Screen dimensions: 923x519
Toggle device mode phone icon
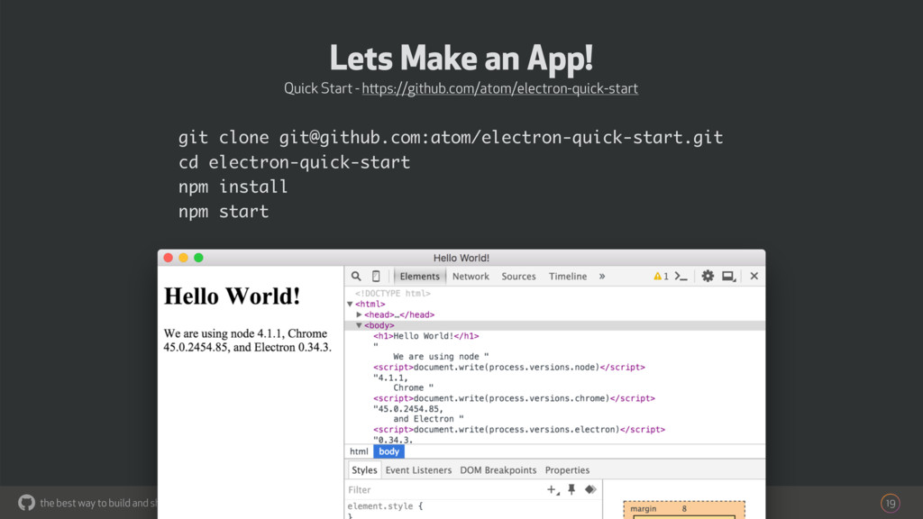point(376,276)
